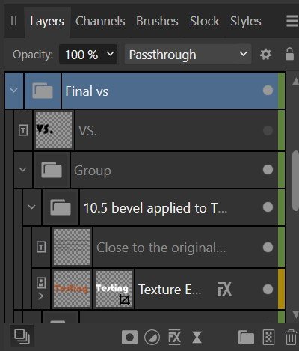The height and width of the screenshot is (351, 299).
Task: Hide the Final vs group layer
Action: click(x=268, y=91)
